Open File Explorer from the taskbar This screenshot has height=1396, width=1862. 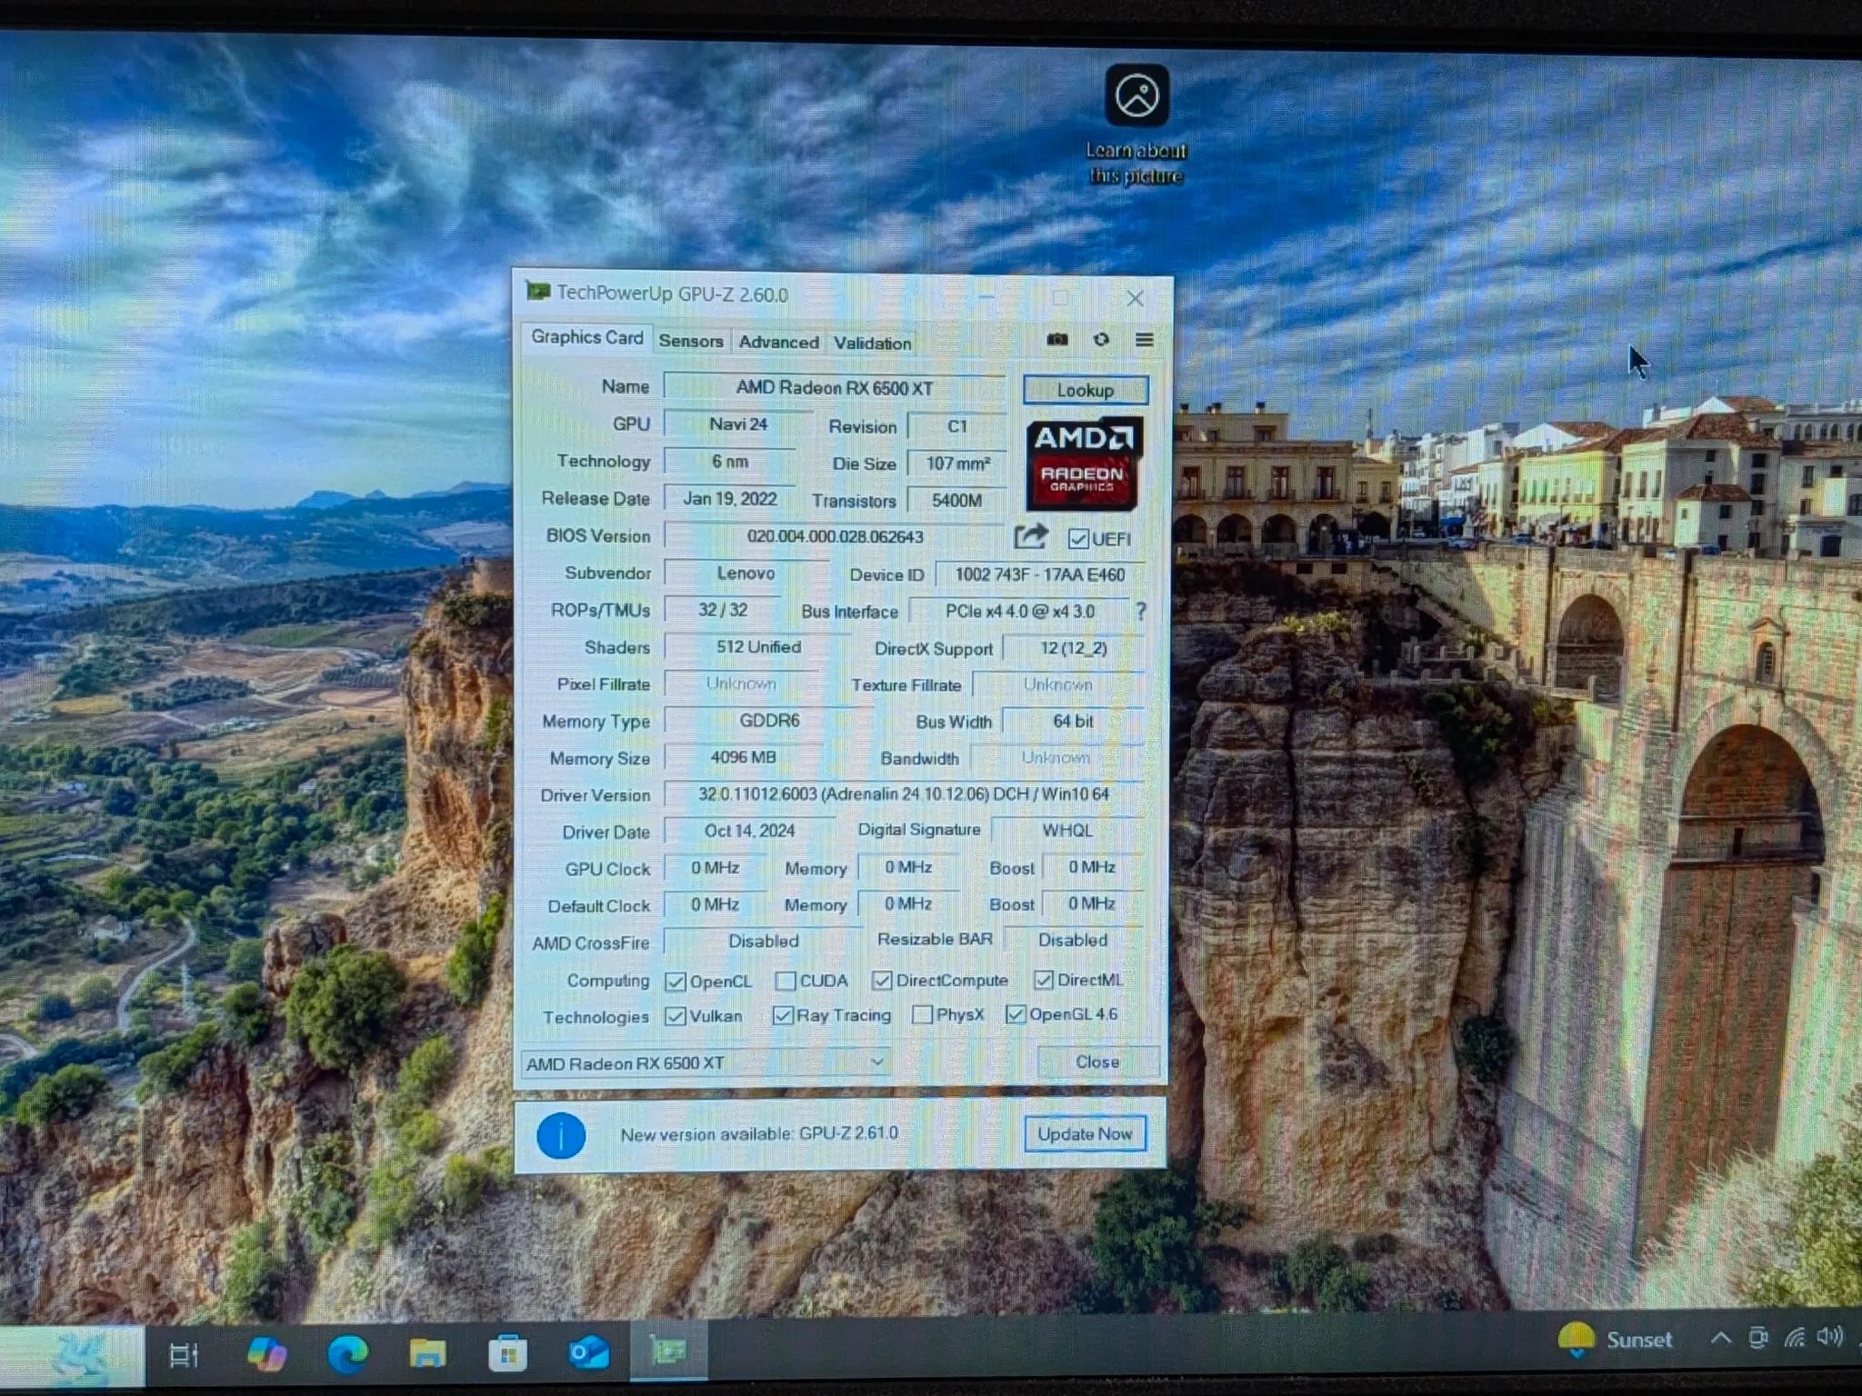(427, 1353)
